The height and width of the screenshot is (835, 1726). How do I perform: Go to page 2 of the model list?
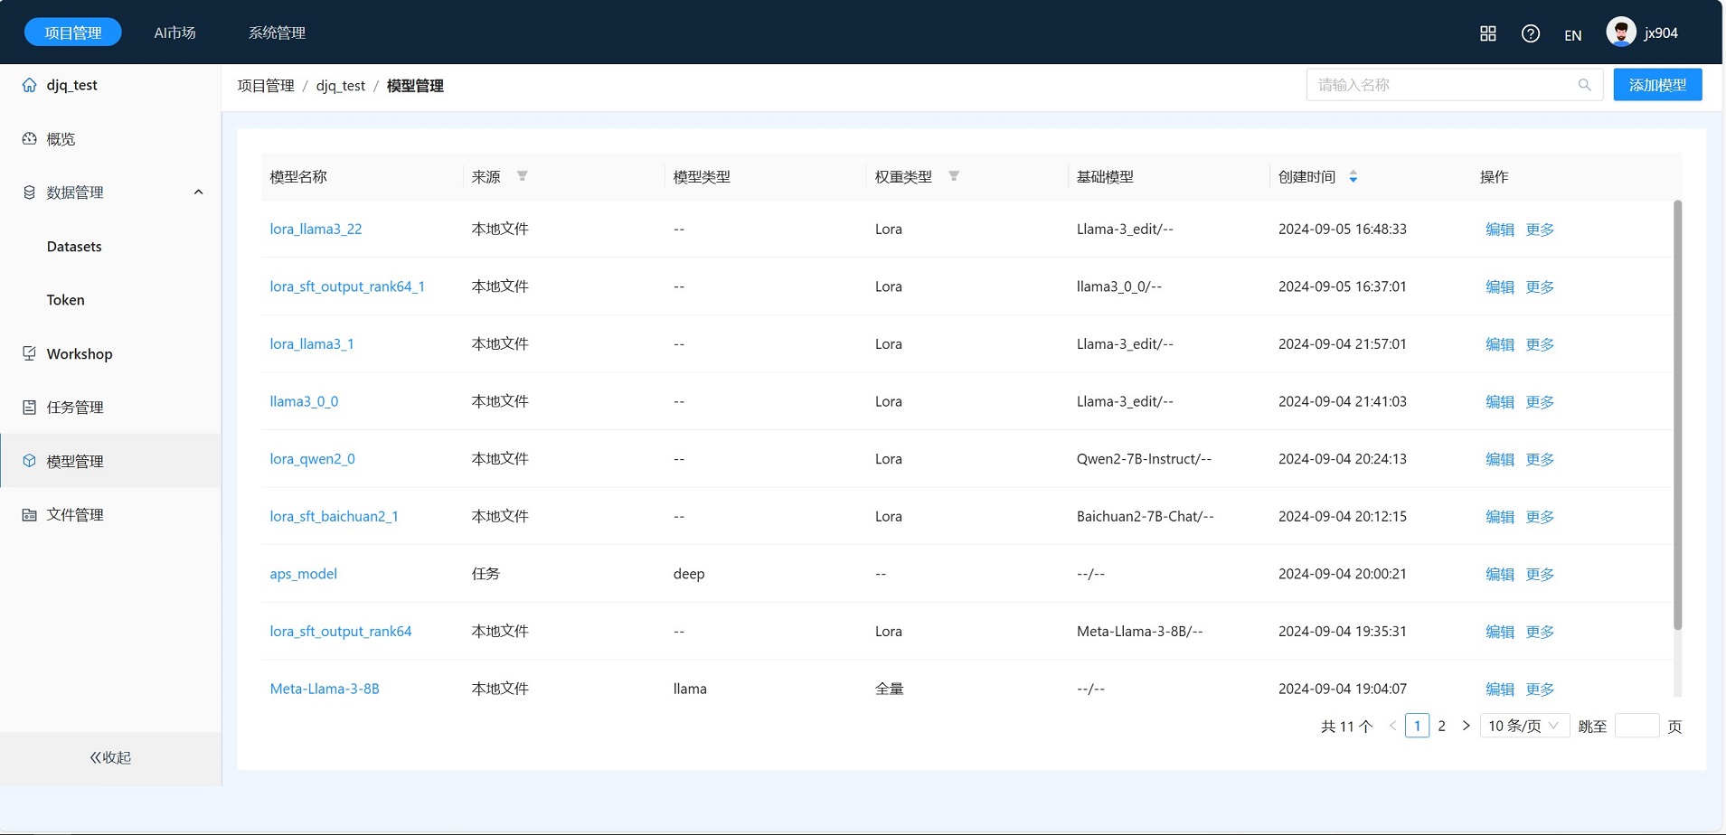[1441, 726]
